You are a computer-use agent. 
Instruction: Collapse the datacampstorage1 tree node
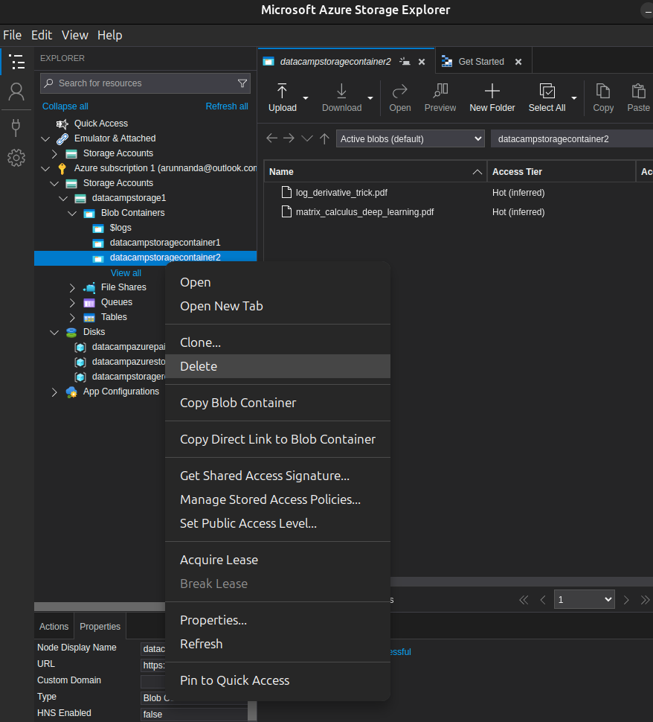click(63, 198)
